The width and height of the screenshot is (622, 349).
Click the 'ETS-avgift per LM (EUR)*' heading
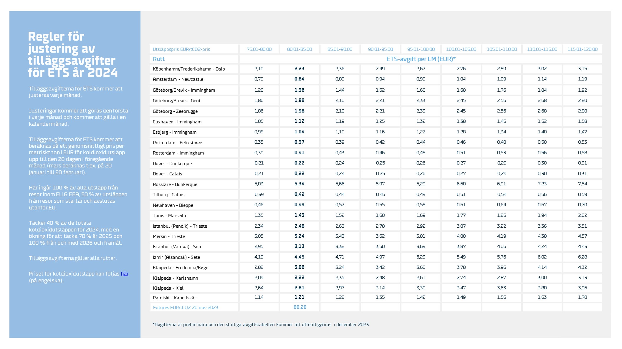(x=421, y=59)
